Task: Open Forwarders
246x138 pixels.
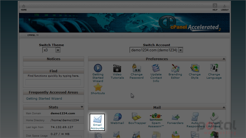Action: tap(175, 119)
